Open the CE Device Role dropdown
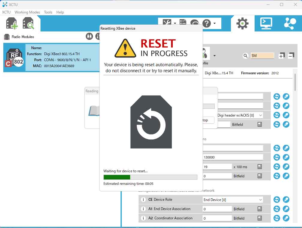The width and height of the screenshot is (302, 228). (x=233, y=200)
